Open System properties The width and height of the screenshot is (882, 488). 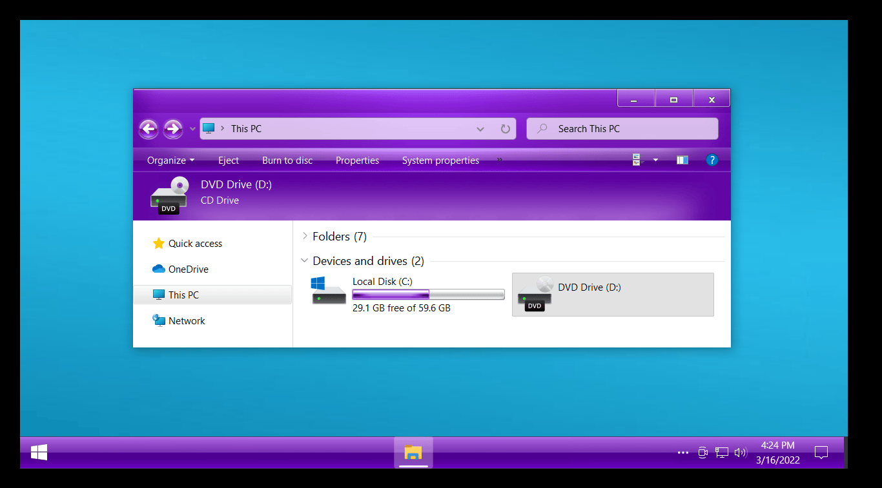tap(440, 161)
